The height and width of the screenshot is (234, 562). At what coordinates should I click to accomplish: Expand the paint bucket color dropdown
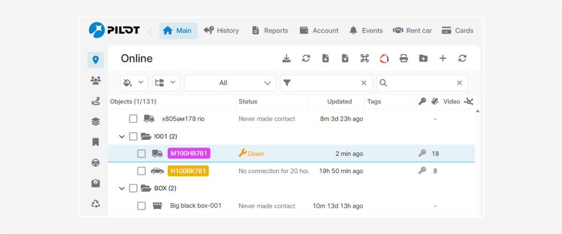point(134,83)
